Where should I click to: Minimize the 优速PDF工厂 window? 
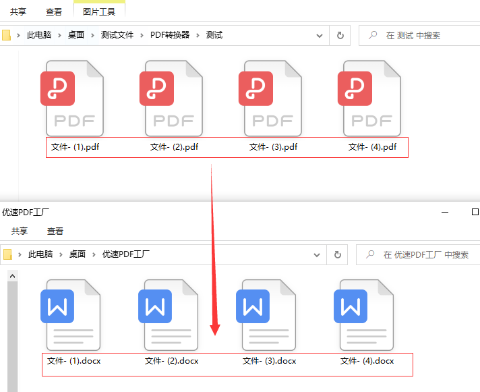[x=445, y=212]
